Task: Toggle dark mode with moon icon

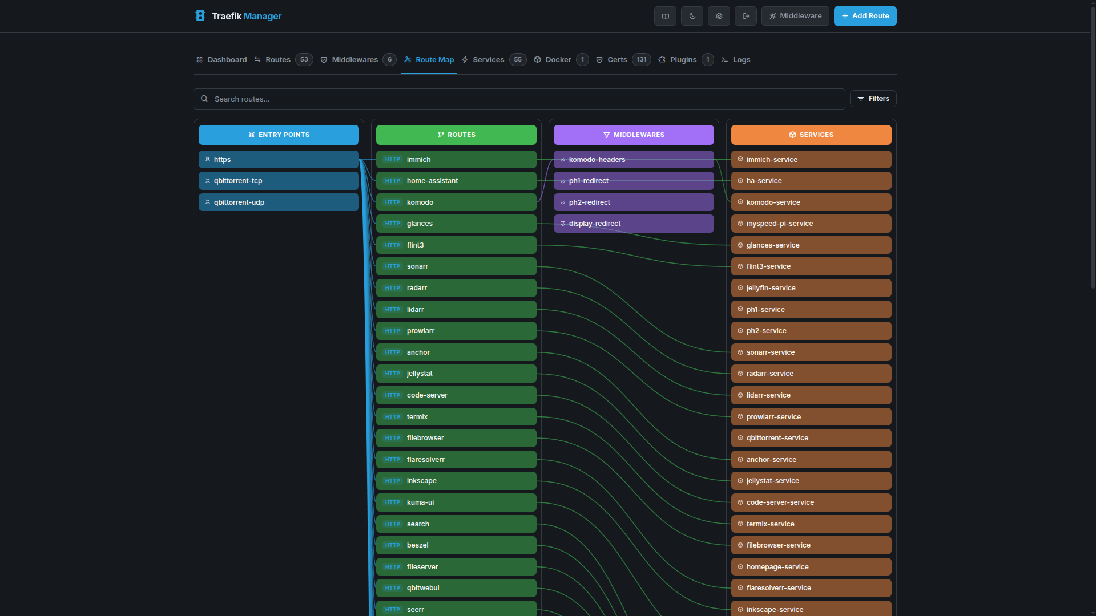Action: [692, 16]
